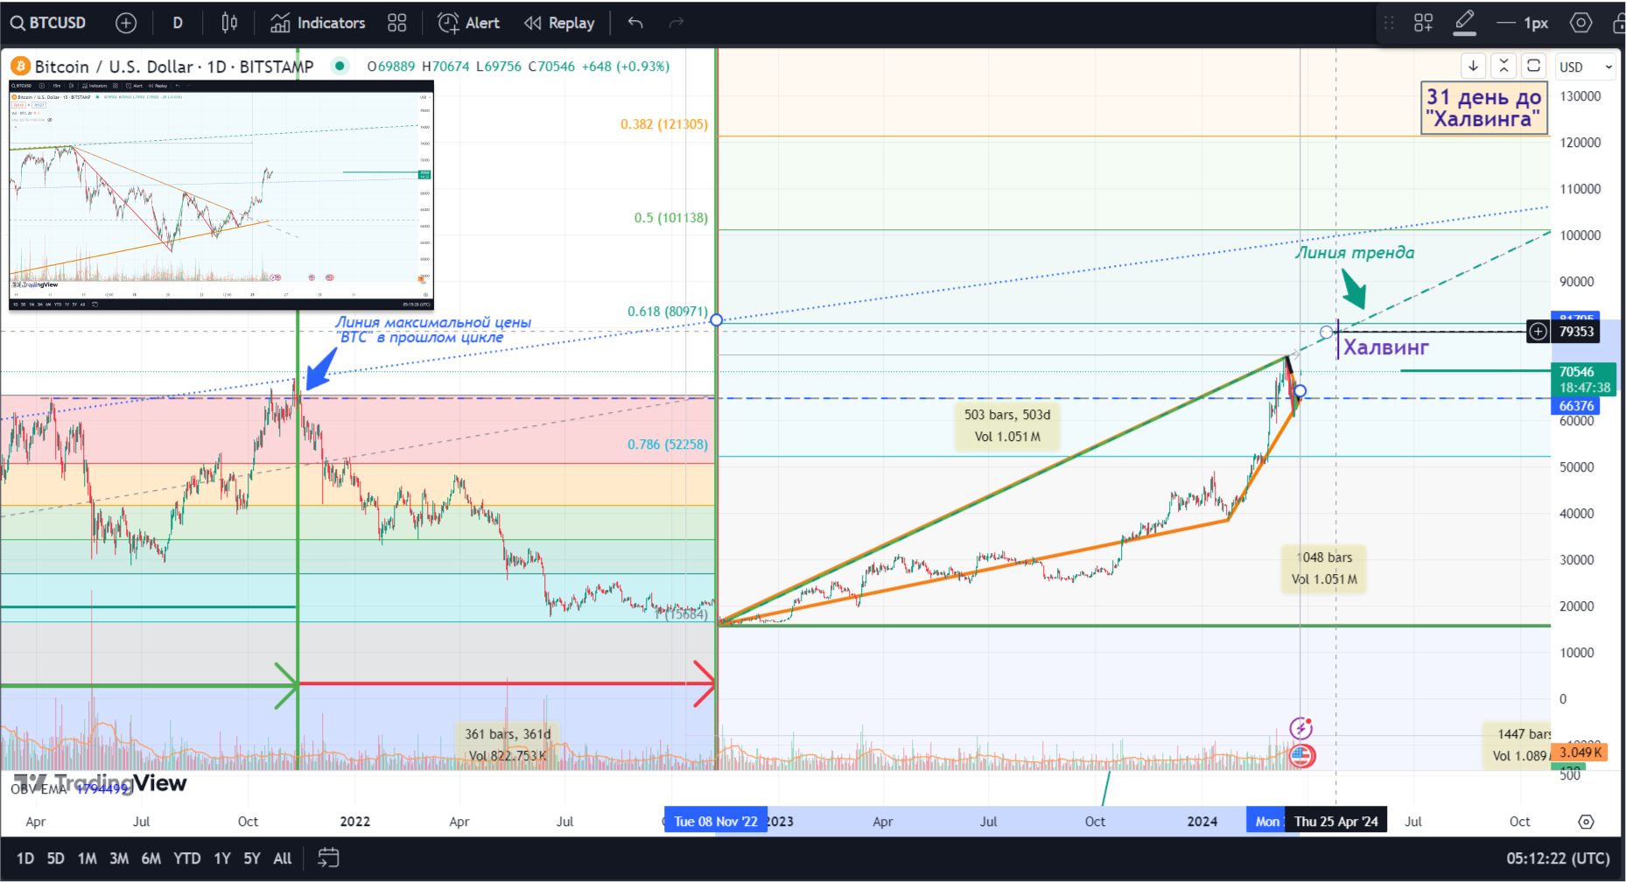
Task: Select the 1M time range
Action: [x=87, y=858]
